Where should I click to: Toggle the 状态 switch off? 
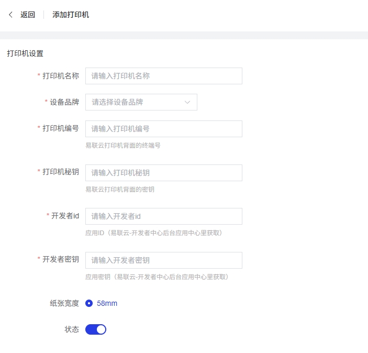(96, 329)
